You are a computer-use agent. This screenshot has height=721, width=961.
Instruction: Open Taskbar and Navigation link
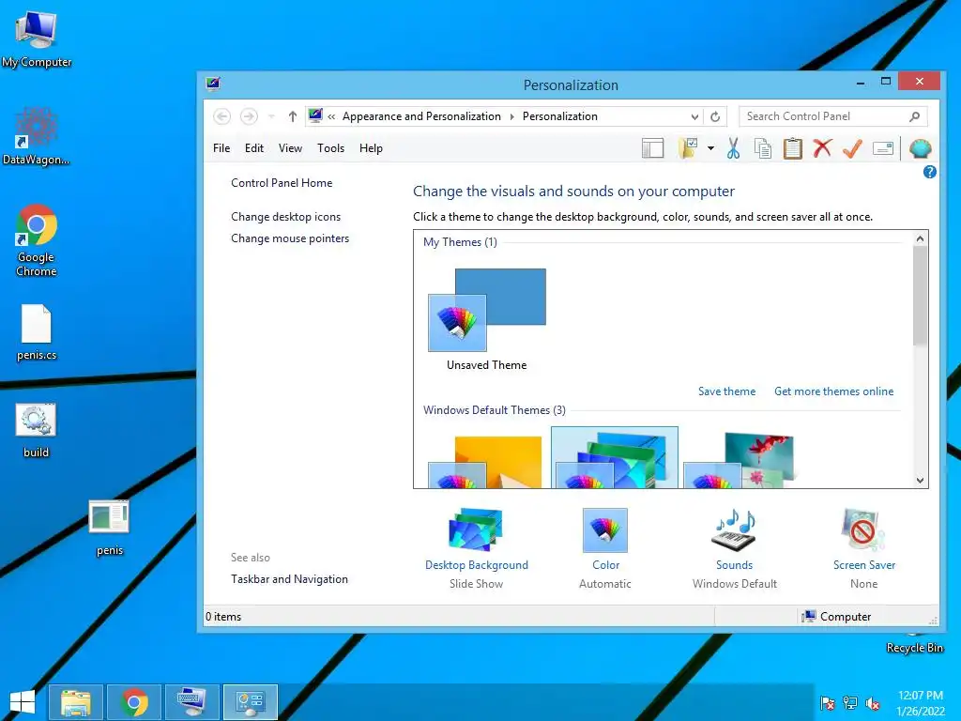coord(289,579)
